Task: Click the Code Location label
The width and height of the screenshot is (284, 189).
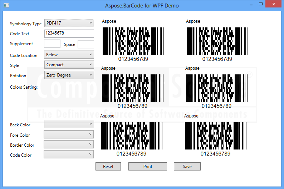Action: click(24, 56)
